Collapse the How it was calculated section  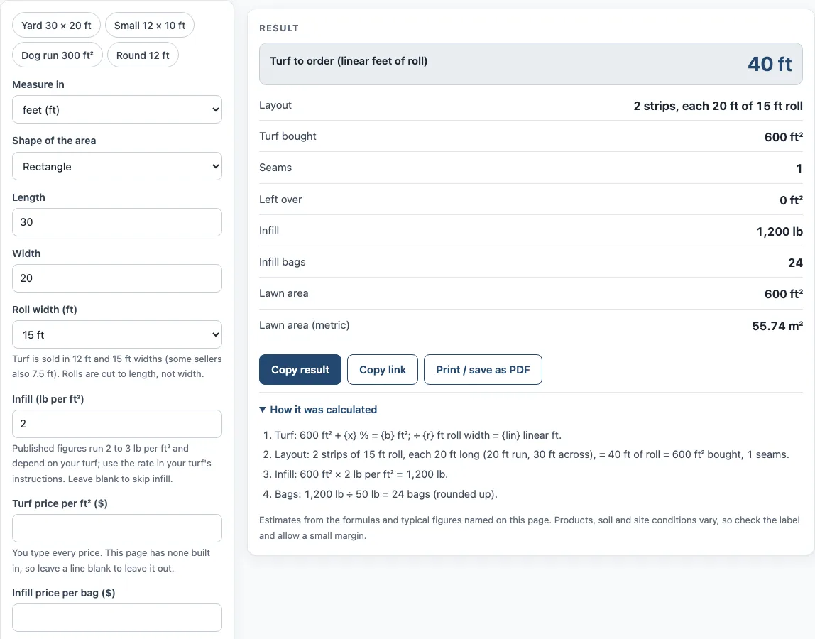point(318,410)
